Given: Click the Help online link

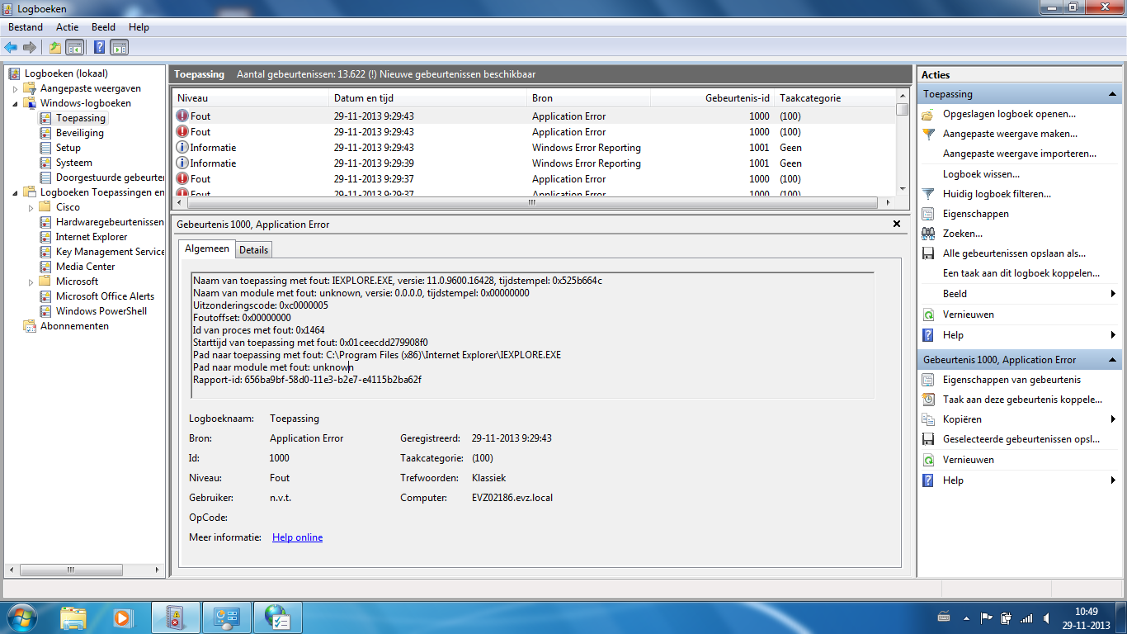Looking at the screenshot, I should point(297,537).
